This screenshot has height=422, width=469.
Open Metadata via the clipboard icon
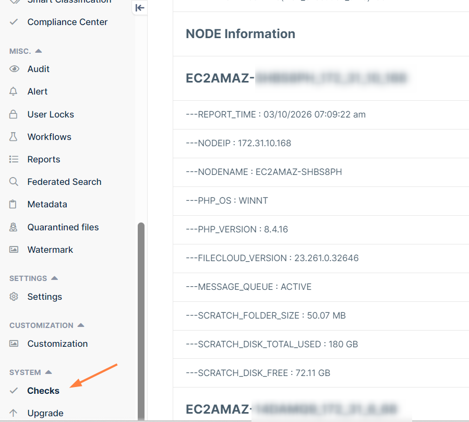coord(13,204)
